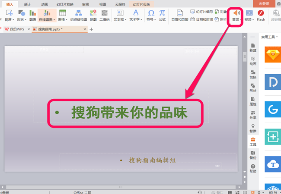Close the 搜狗指南.pptx tab
Viewport: 281px width, 194px height.
(x=85, y=29)
